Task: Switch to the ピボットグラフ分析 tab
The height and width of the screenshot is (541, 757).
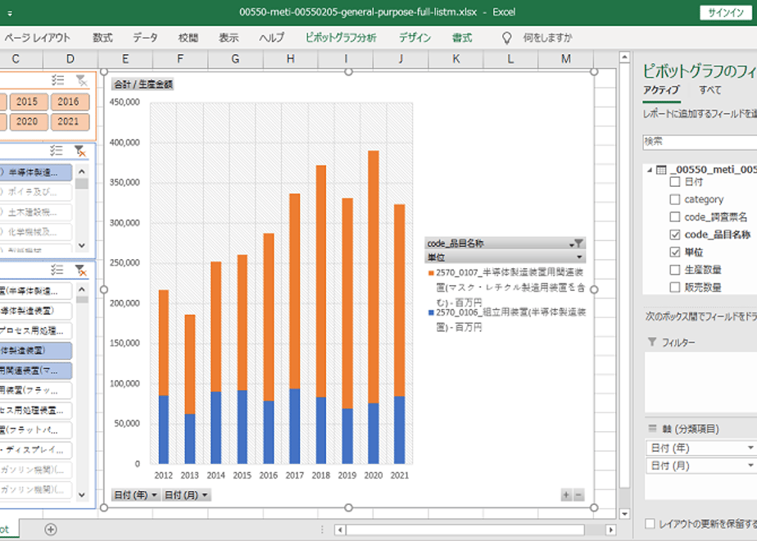Action: click(x=341, y=38)
